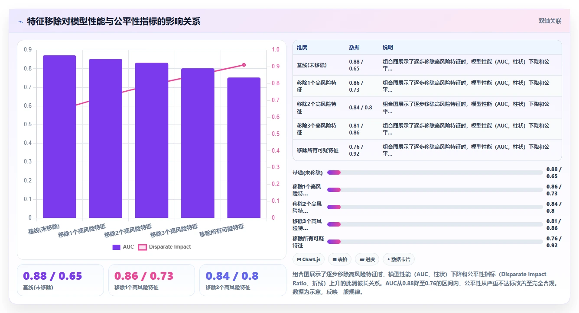Click the 说明 text in the 基线(未移除) table row
Viewport: 579px width, 313px height.
pos(466,65)
